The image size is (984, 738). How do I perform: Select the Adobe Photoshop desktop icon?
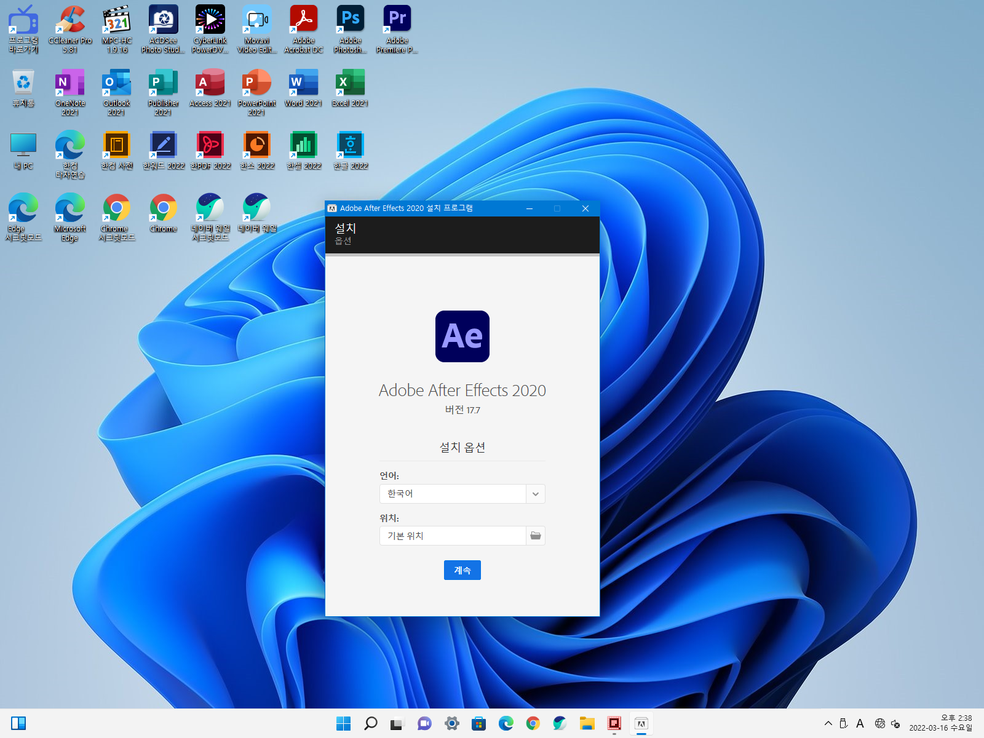point(351,29)
